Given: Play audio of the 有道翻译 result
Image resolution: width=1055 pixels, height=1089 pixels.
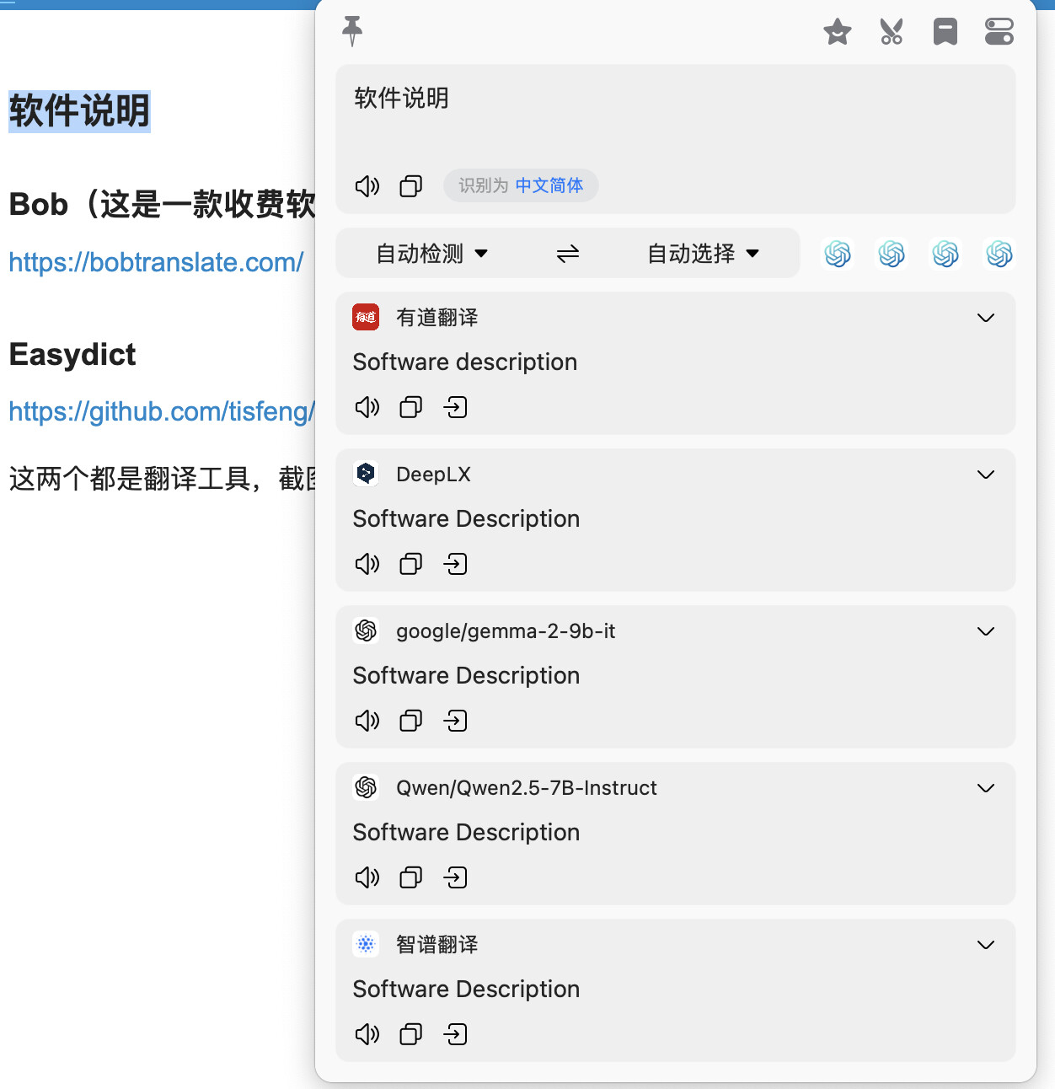Looking at the screenshot, I should tap(367, 407).
